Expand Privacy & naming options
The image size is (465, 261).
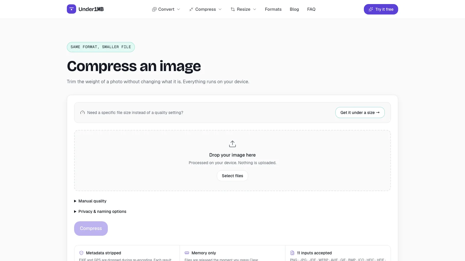[x=100, y=211]
